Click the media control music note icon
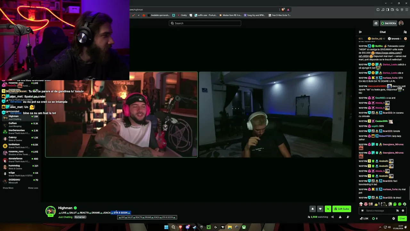The image size is (410, 231). tap(383, 10)
